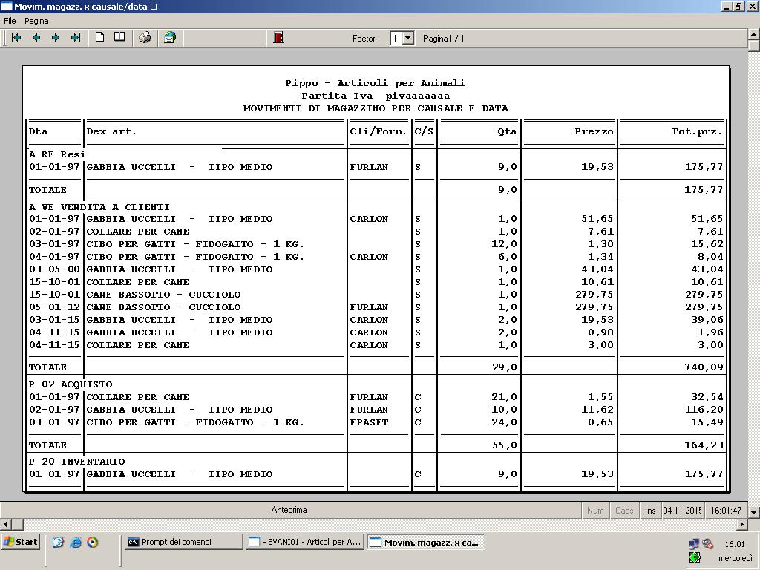Screen dimensions: 760x570
Task: Click the vertical scrollbar up arrow
Action: (x=754, y=34)
